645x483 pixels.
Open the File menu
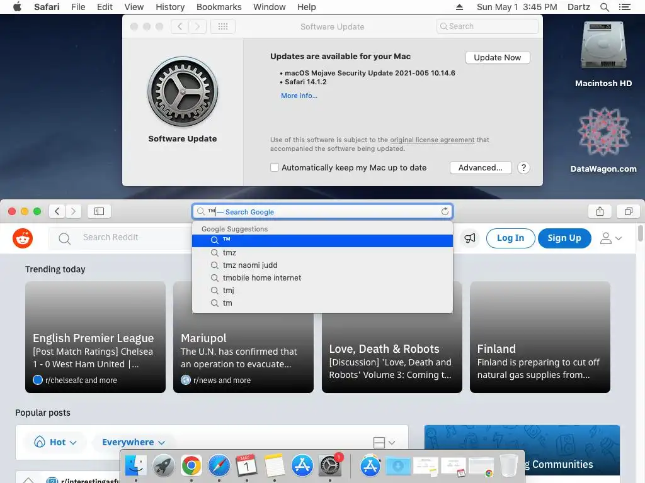coord(78,7)
